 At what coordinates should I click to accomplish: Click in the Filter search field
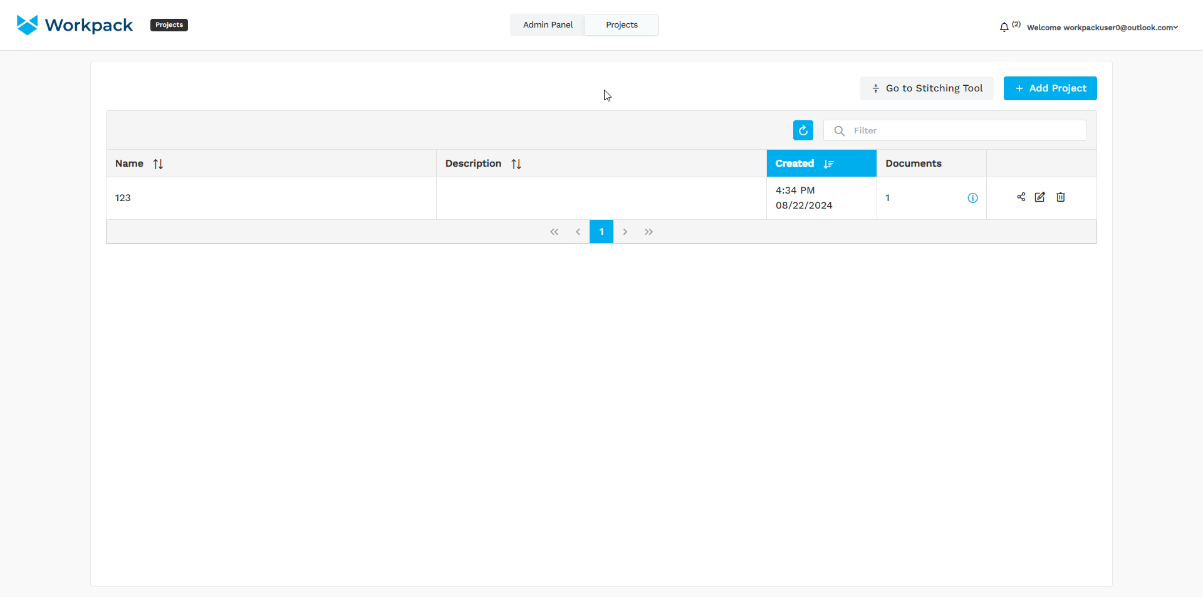pos(965,130)
